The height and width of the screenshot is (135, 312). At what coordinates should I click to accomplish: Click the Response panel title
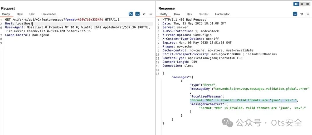(167, 8)
